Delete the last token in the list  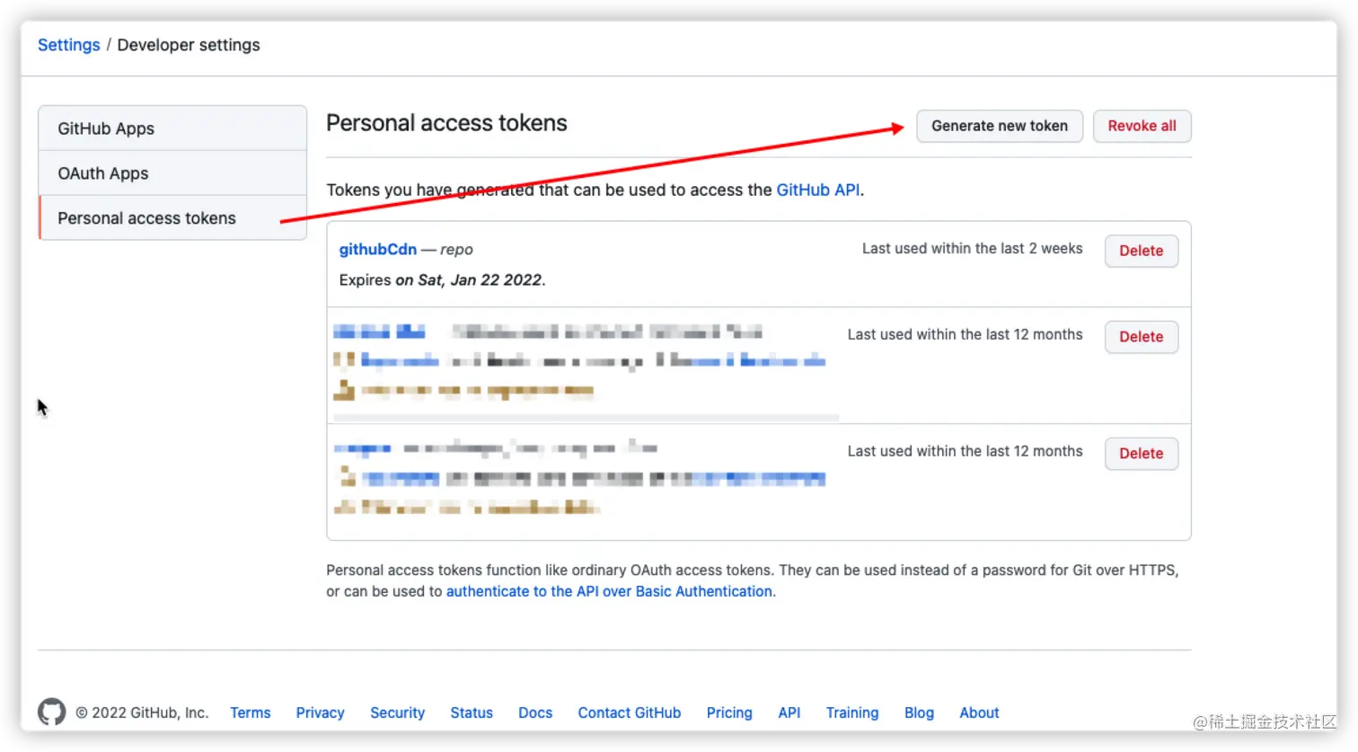point(1141,454)
